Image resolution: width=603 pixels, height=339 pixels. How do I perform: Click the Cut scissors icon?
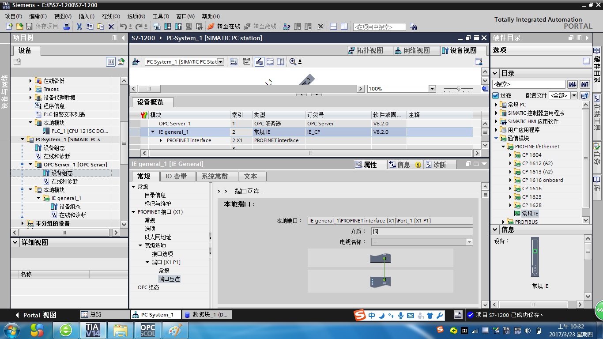tap(79, 26)
